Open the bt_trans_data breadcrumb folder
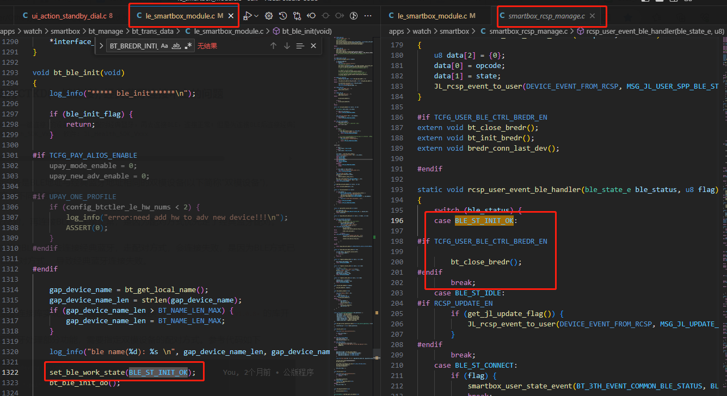The image size is (727, 396). (x=152, y=32)
